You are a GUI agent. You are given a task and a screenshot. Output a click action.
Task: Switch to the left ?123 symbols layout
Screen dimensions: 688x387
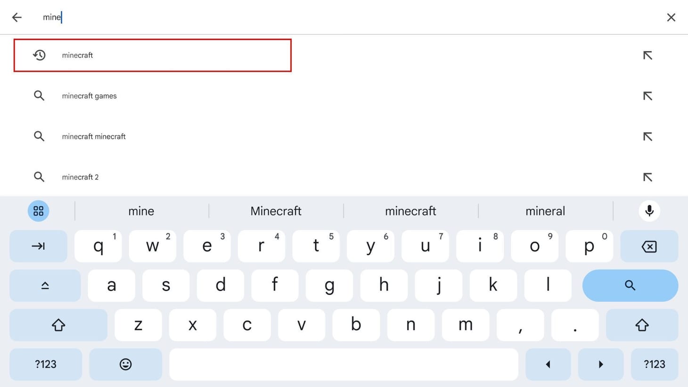(x=46, y=364)
